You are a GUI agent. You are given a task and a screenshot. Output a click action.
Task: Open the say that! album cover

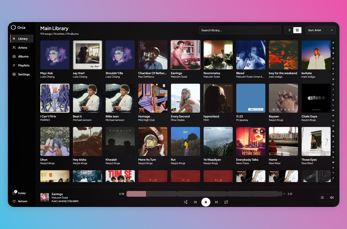coord(87,55)
